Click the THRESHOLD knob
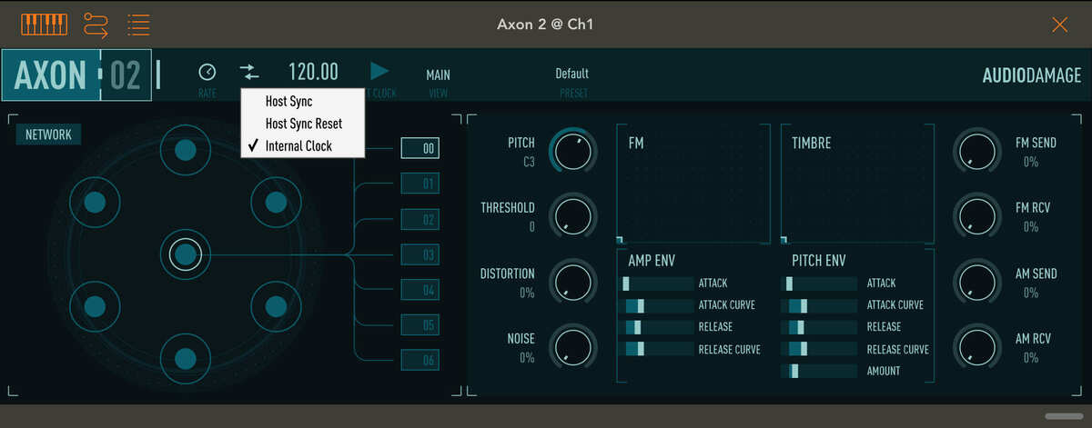1092x428 pixels. tap(573, 217)
